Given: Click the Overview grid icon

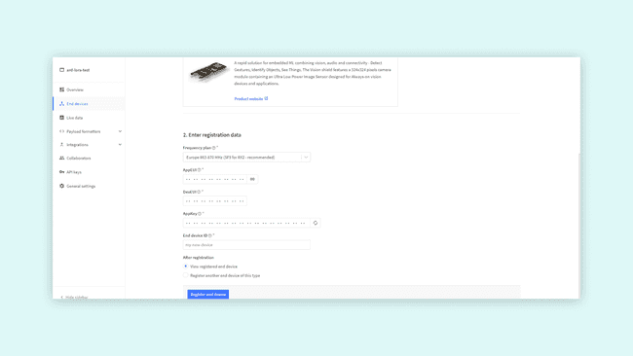Looking at the screenshot, I should pos(61,89).
